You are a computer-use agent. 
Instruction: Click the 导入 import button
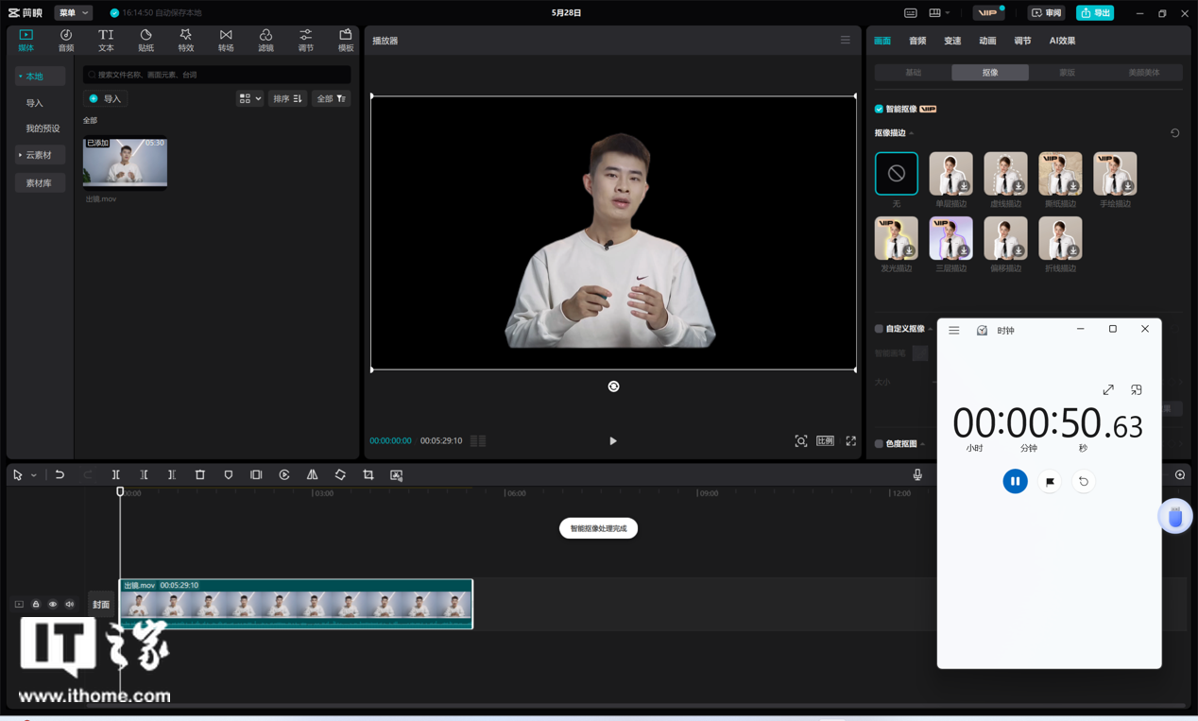105,98
